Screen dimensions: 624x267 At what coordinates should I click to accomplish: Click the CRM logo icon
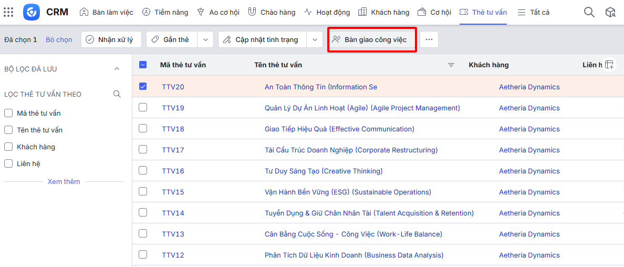pyautogui.click(x=32, y=12)
